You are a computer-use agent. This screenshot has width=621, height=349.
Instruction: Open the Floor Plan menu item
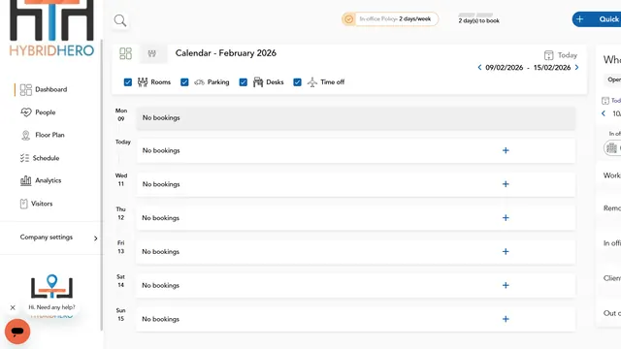[x=43, y=135]
